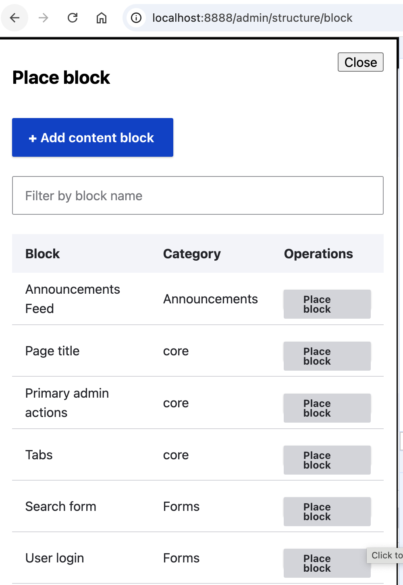
Task: Click the Operations column header
Action: 318,254
